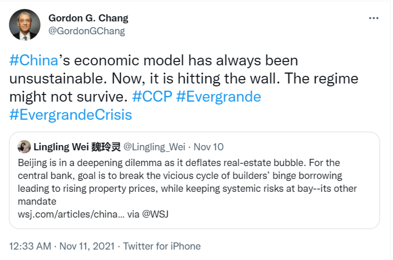Open the three-dot more options menu
The width and height of the screenshot is (393, 260).
pos(374,18)
